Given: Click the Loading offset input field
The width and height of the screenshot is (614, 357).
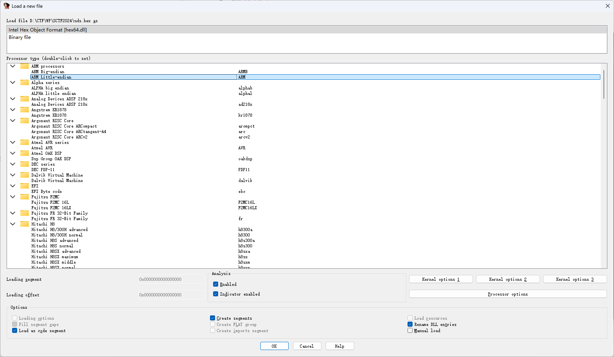Looking at the screenshot, I should click(x=171, y=295).
